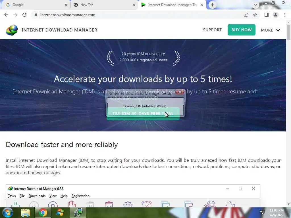Open the SUPPORT link
Viewport: 291px width, 218px height.
212,30
